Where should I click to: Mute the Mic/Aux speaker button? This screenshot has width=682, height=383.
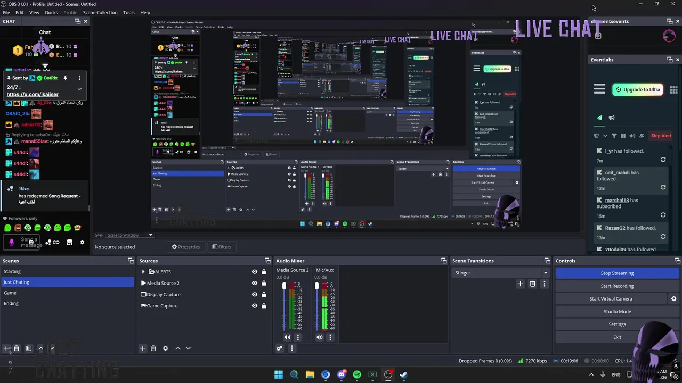click(319, 337)
